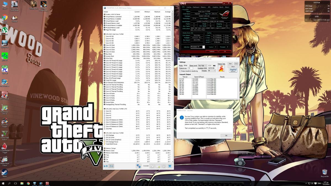This screenshot has width=331, height=186.
Task: Click HWiNFO clock reset timer icon
Action: 152,166
